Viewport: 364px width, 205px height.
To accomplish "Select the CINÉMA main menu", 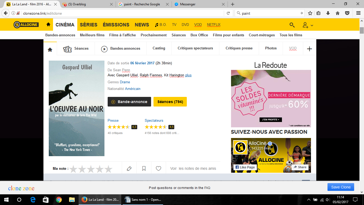I will click(x=65, y=25).
